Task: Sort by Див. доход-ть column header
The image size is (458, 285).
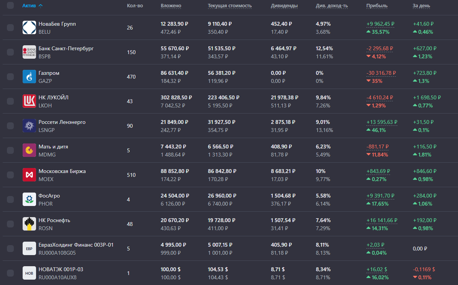Action: pos(332,5)
